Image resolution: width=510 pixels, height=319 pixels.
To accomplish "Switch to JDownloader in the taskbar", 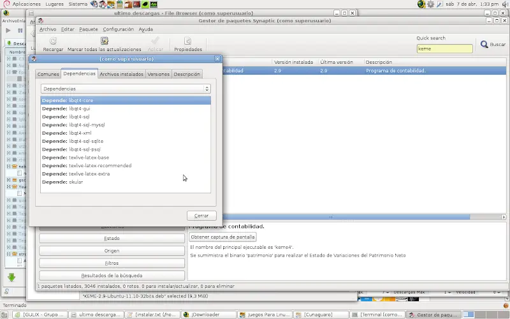I will 208,315.
